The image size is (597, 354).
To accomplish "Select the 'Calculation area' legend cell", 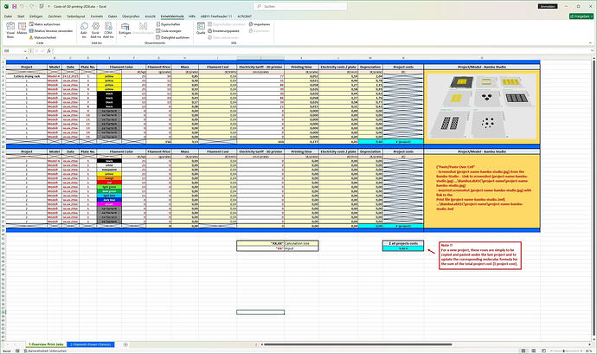I will point(301,243).
